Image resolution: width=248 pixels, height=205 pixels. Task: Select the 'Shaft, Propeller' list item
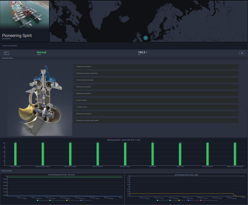click(156, 100)
